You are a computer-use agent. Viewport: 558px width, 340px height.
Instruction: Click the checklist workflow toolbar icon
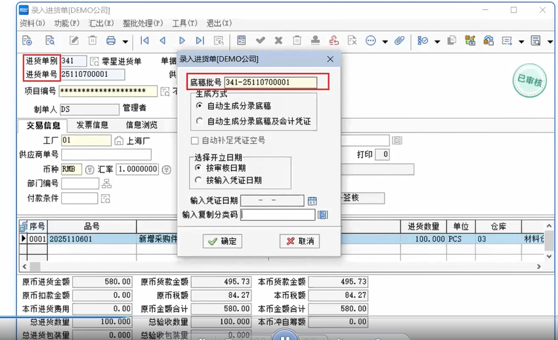point(422,41)
